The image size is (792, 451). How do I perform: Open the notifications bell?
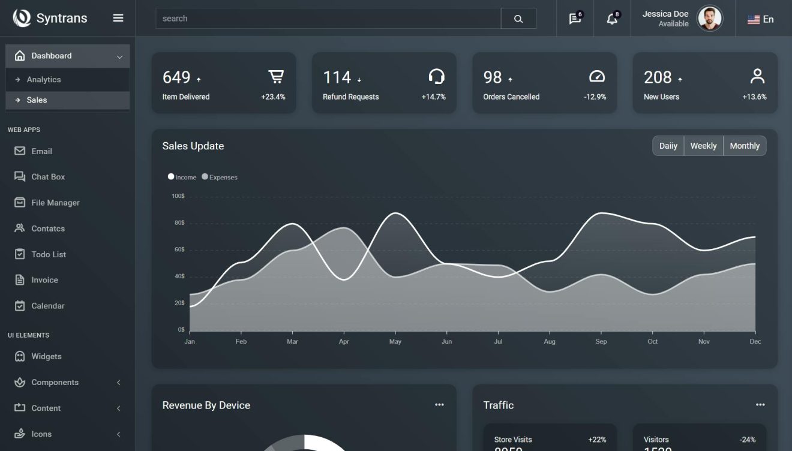coord(611,19)
